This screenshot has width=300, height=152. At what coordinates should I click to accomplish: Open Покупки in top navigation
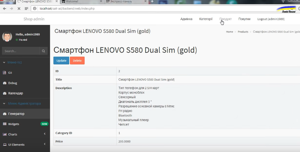244,19
